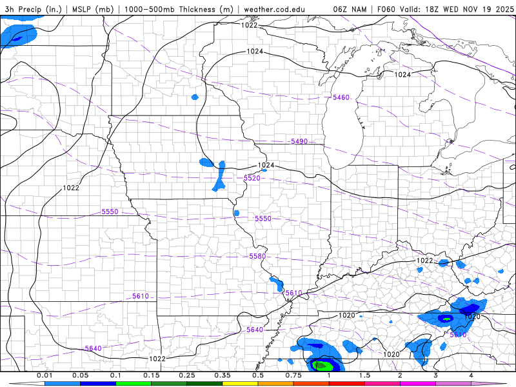Click the '06Z NAM' model run label
Image resolution: width=516 pixels, height=387 pixels.
pos(350,9)
